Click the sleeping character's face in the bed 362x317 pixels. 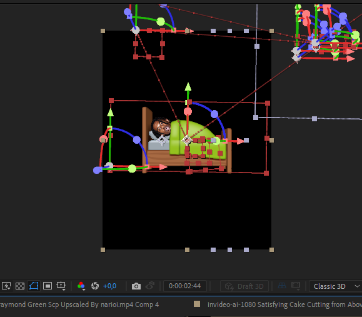161,127
